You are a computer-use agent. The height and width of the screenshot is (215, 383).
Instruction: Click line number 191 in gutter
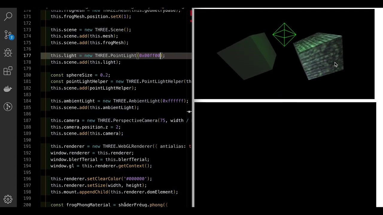coord(27,146)
